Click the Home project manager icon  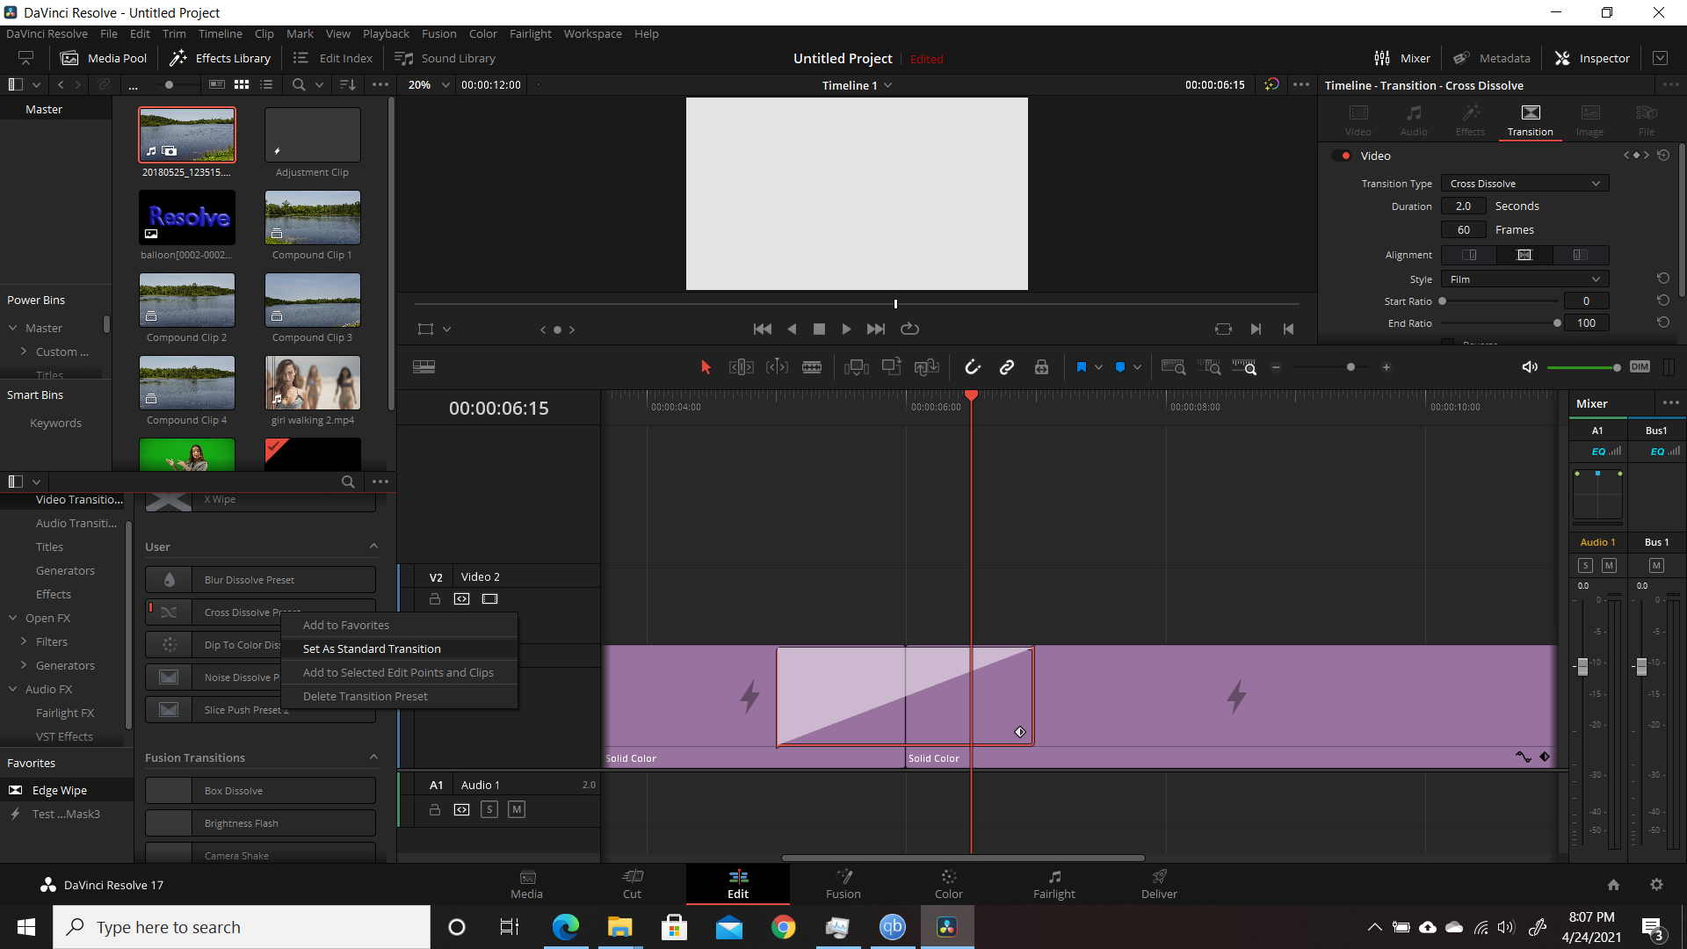click(x=1613, y=885)
